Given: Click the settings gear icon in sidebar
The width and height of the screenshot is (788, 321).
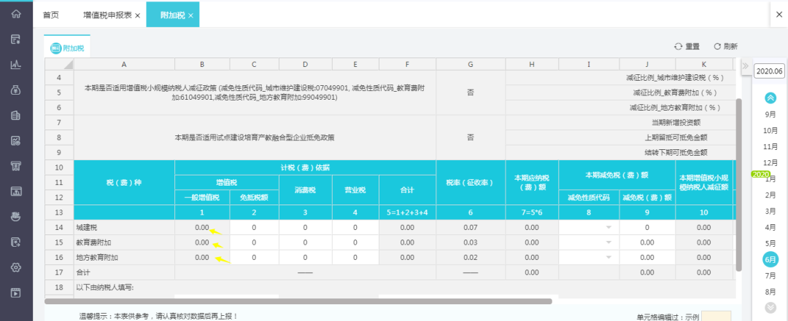Looking at the screenshot, I should pos(15,267).
